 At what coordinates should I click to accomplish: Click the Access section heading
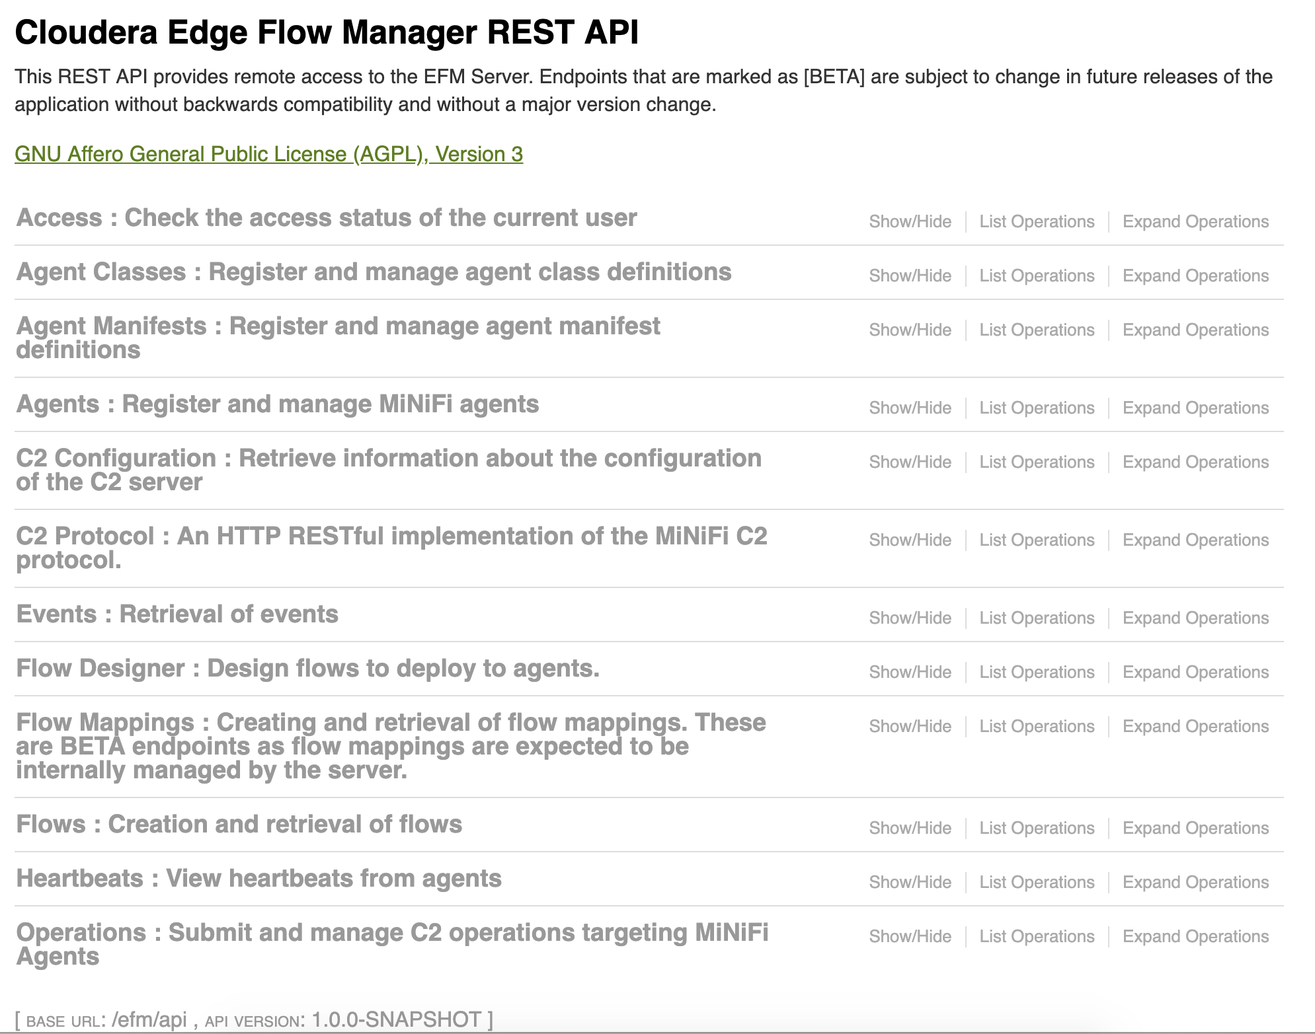[x=326, y=218]
